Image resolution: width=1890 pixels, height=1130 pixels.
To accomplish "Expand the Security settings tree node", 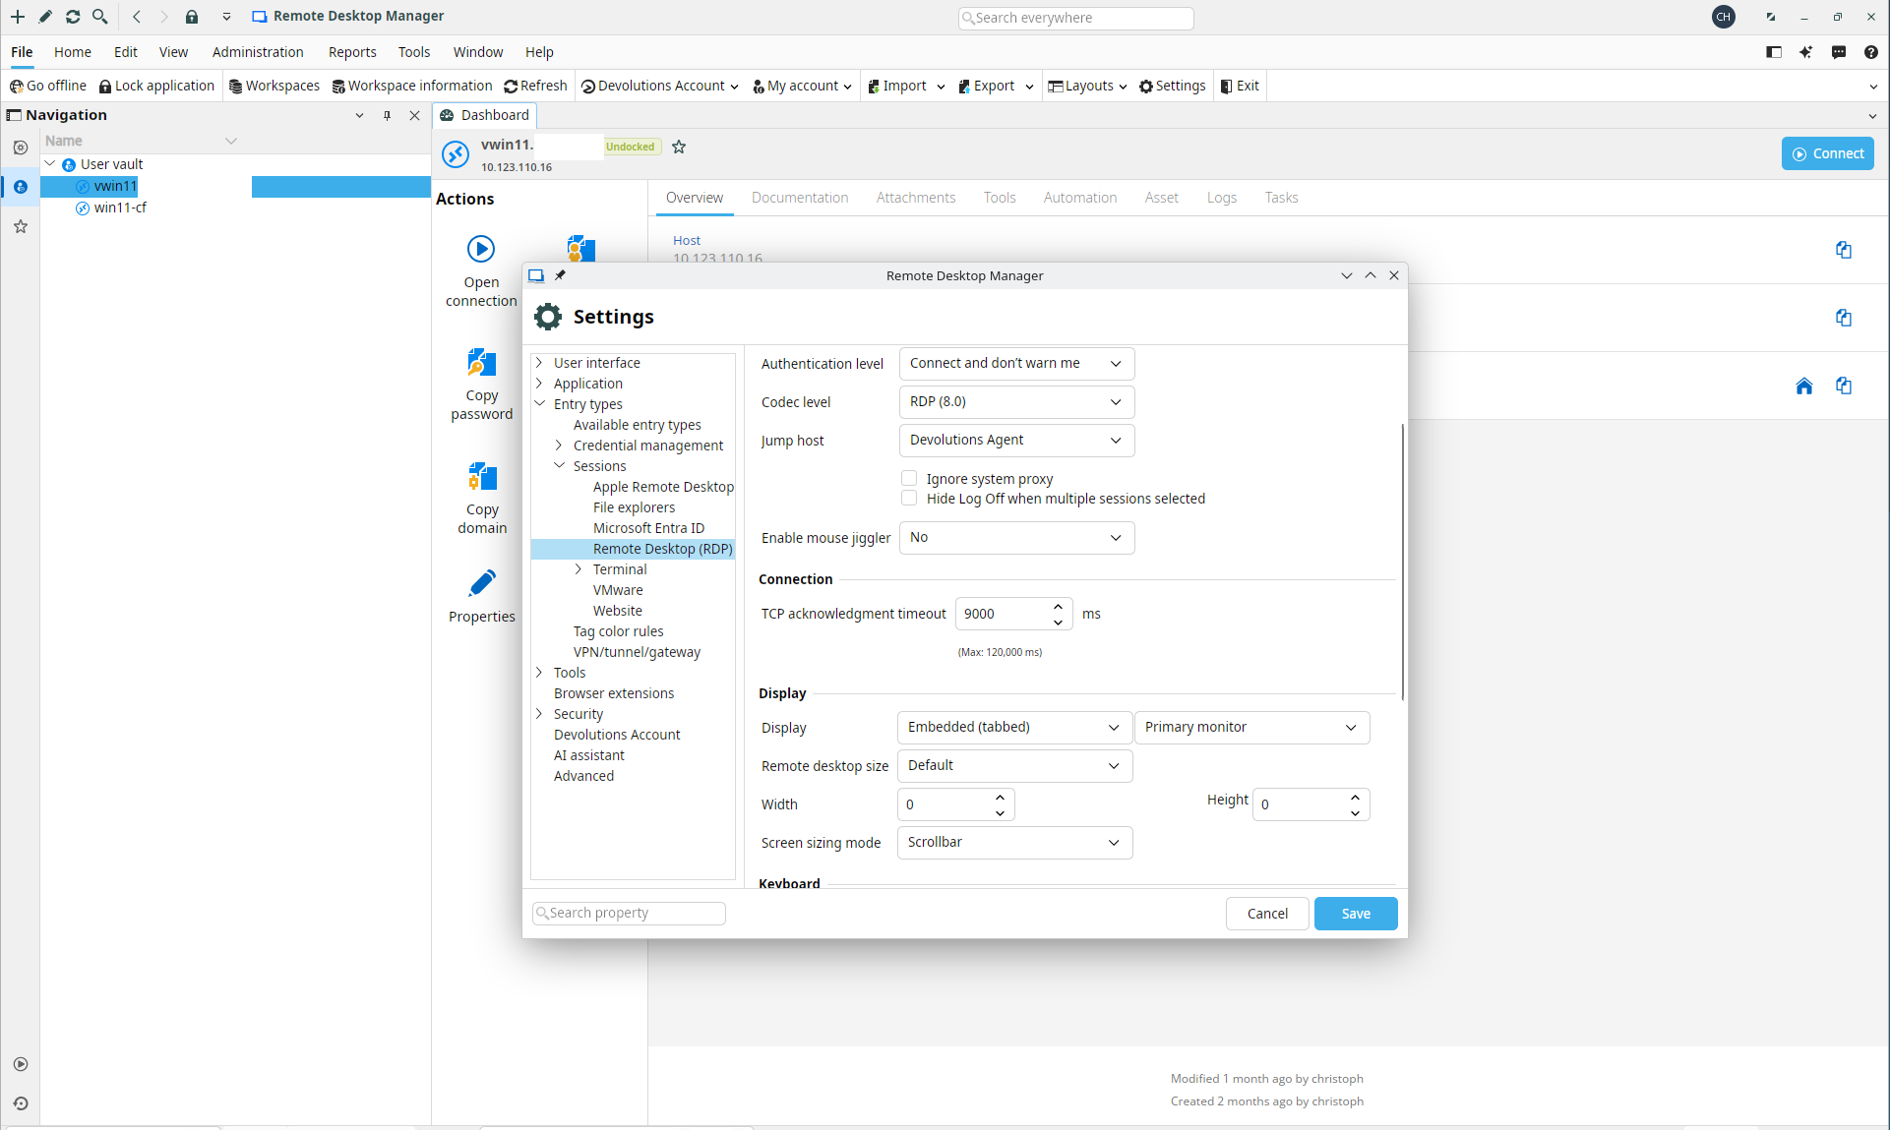I will click(539, 713).
